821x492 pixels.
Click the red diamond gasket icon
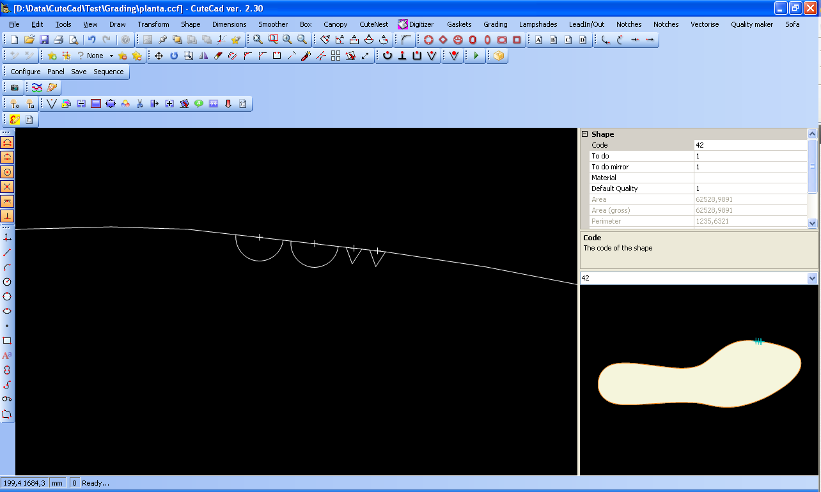coord(442,40)
